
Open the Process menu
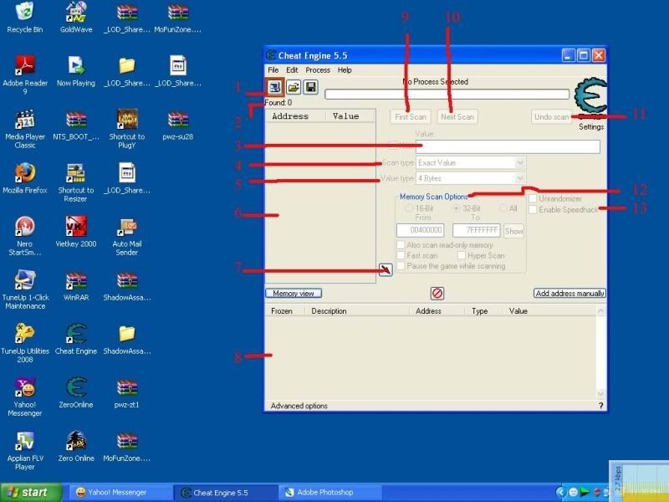pyautogui.click(x=317, y=70)
